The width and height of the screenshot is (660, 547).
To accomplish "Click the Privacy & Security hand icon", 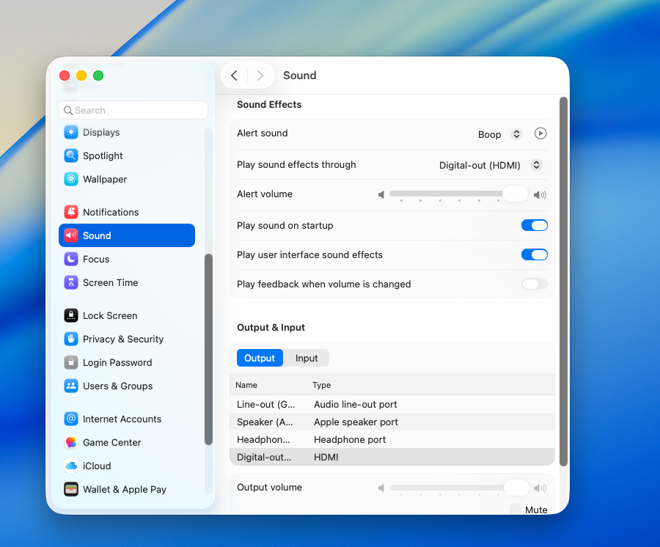I will [x=71, y=339].
